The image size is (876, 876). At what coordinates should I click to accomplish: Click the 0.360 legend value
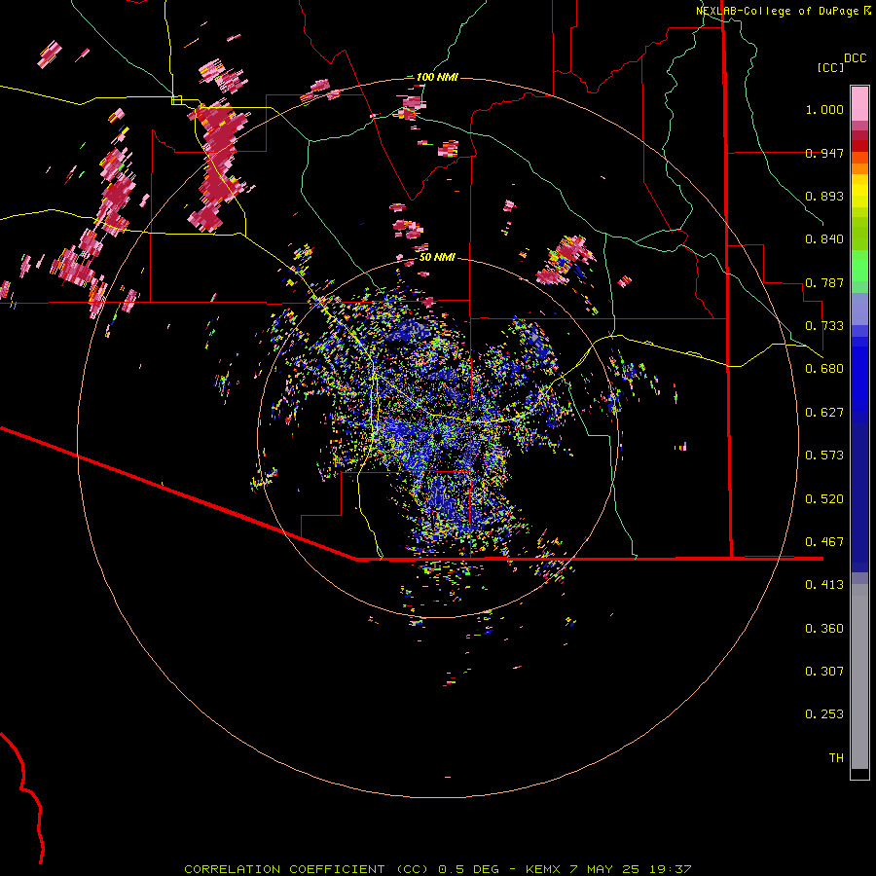click(x=824, y=629)
